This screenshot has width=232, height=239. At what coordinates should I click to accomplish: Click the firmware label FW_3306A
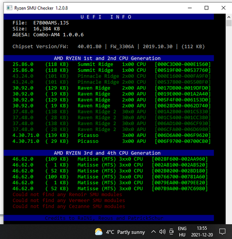tap(122, 46)
